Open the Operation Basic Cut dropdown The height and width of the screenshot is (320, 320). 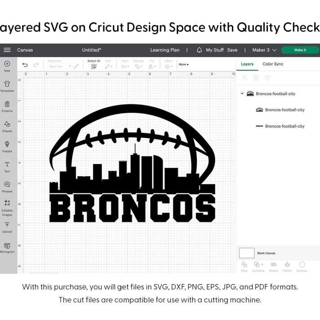pyautogui.click(x=60, y=67)
